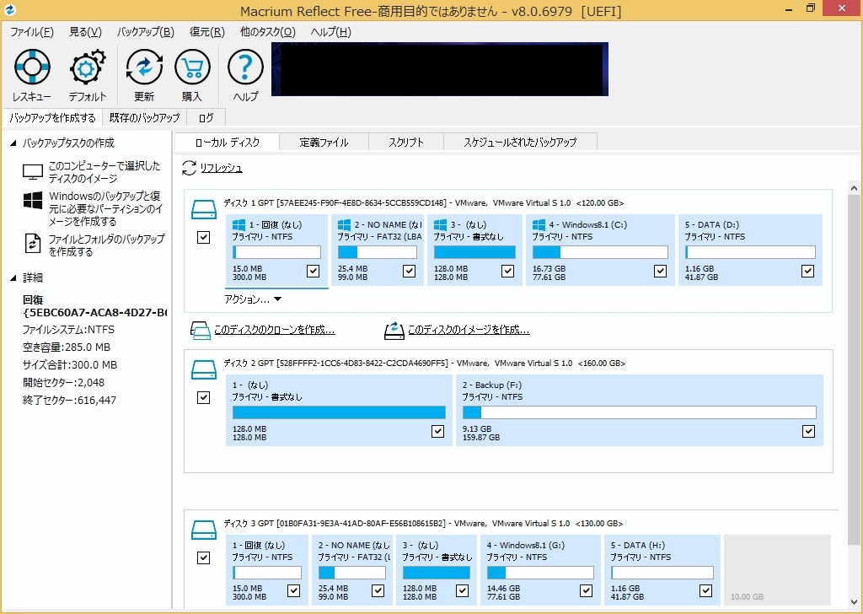Image resolution: width=863 pixels, height=614 pixels.
Task: Click Windows8.1 (C:) usage bar
Action: 600,252
